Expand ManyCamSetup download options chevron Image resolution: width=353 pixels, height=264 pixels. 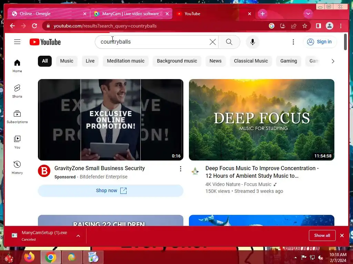pyautogui.click(x=78, y=236)
